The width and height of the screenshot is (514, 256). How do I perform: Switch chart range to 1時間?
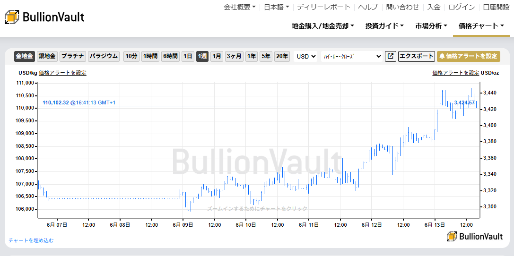click(x=150, y=56)
